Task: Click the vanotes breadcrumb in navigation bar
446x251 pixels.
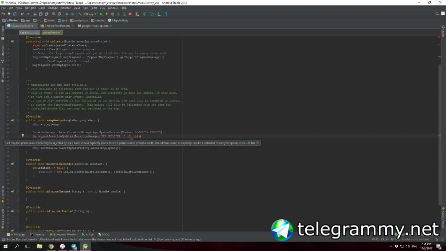Action: 98,20
